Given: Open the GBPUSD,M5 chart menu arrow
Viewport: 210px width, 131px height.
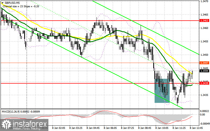Looking at the screenshot, I should click(x=2, y=3).
